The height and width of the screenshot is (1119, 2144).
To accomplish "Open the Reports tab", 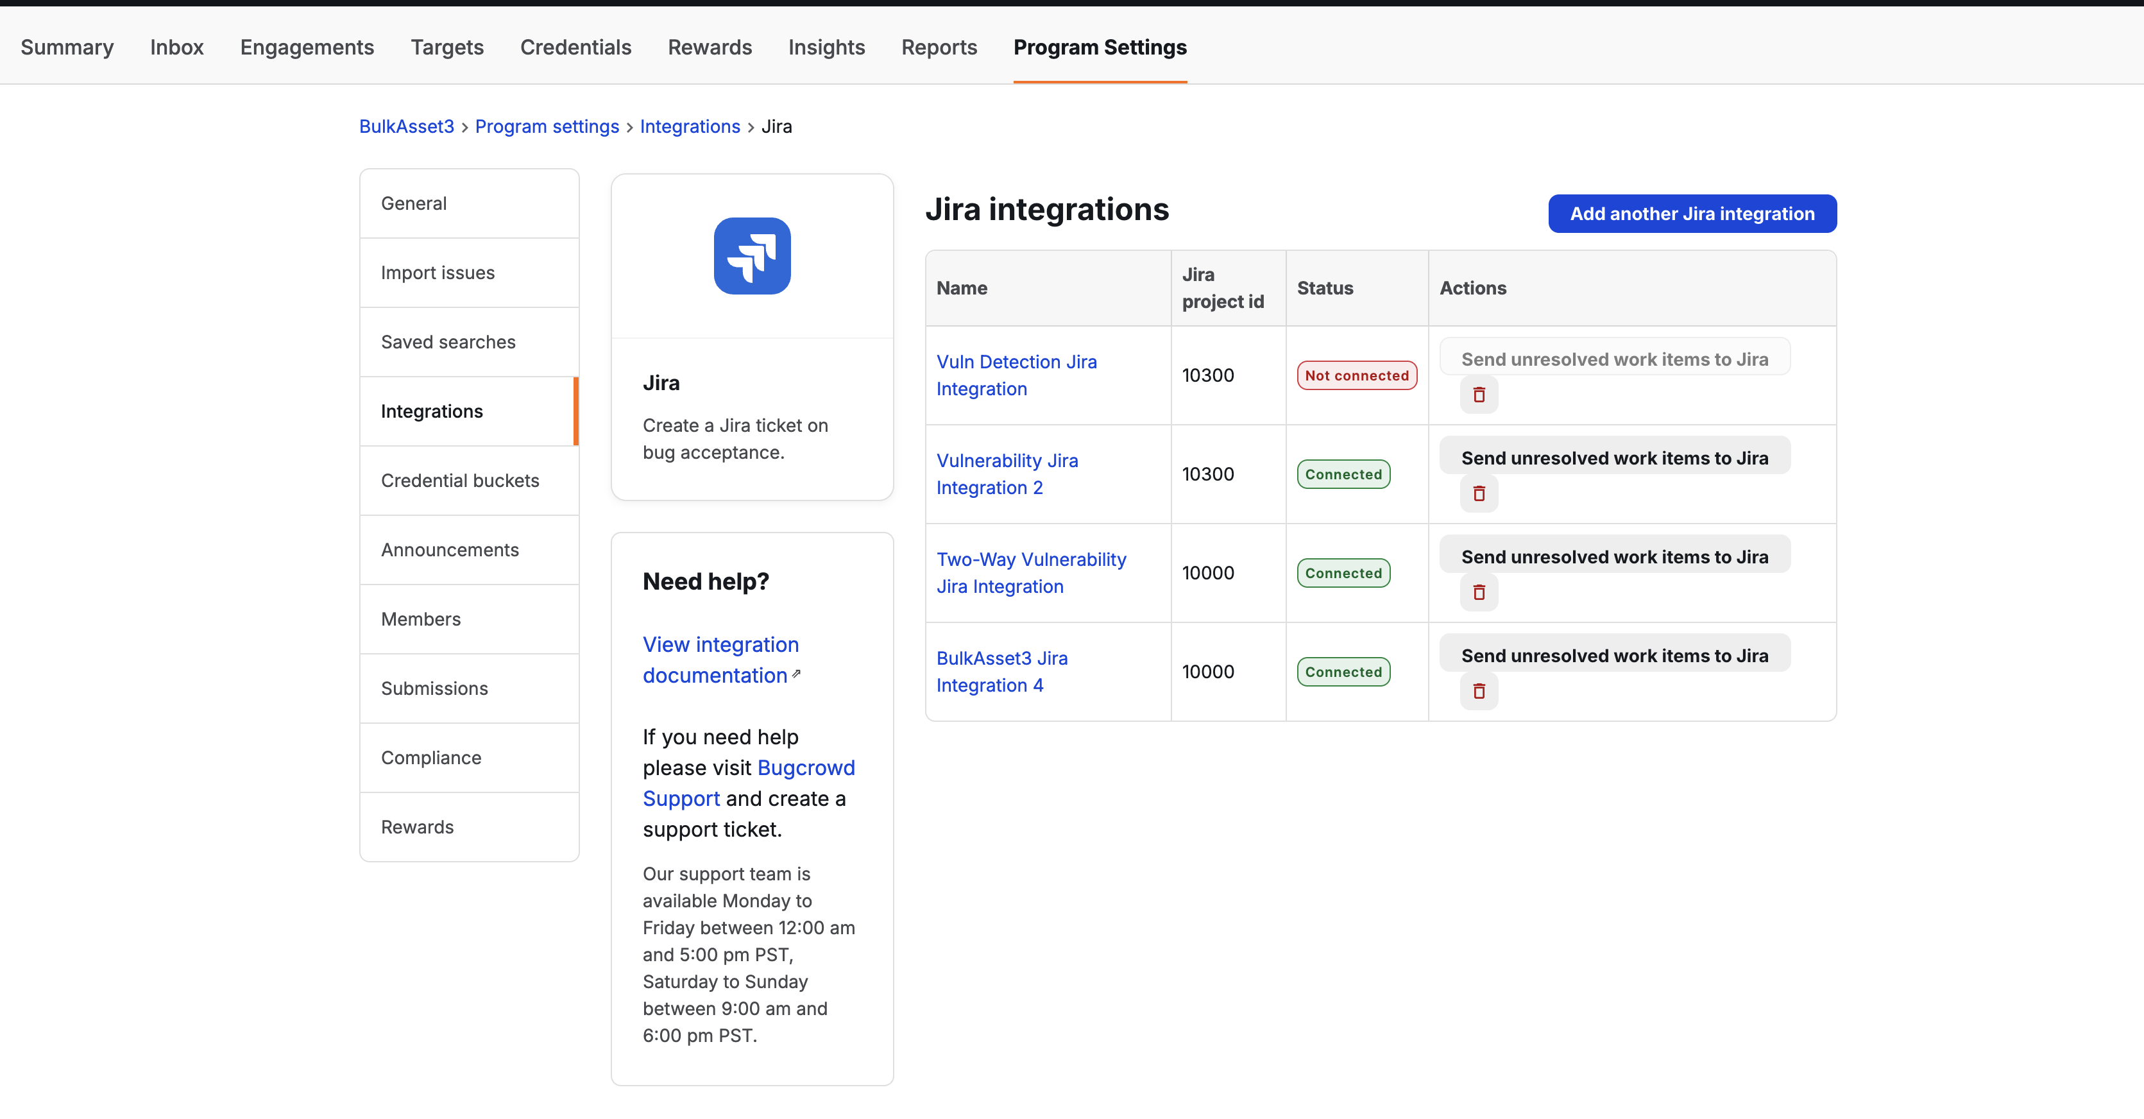I will [x=939, y=47].
